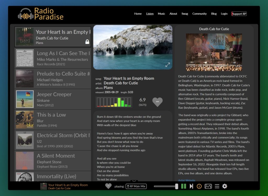
Task: Open the slideshow image icon in player bar
Action: coord(208,186)
